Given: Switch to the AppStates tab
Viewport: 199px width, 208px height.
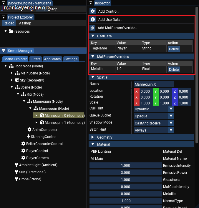Looking at the screenshot, I should [x=52, y=59].
